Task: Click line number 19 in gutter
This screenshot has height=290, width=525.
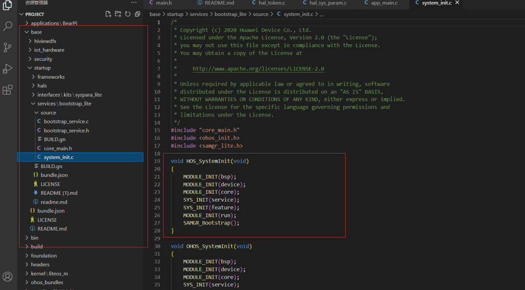Action: pos(157,161)
